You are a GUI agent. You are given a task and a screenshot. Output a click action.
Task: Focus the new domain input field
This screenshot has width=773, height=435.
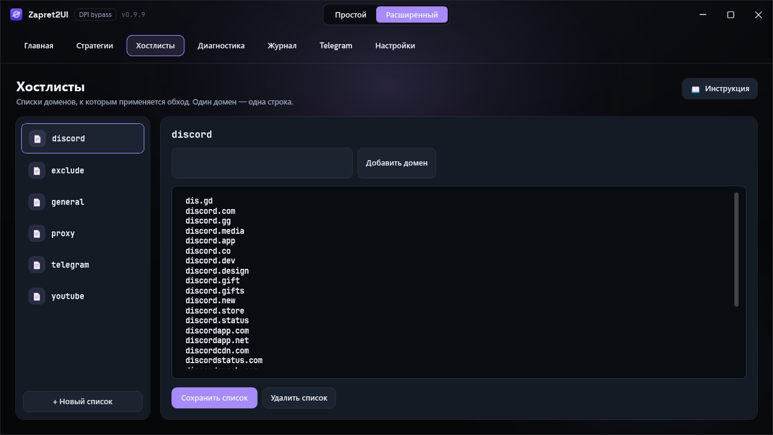262,163
